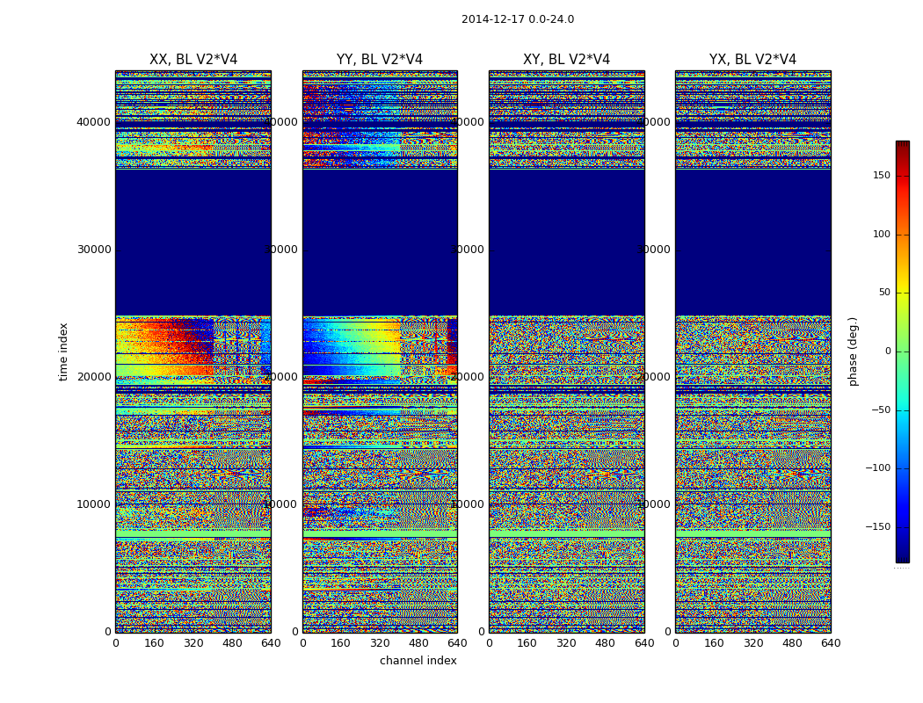Click YY panel x-axis tick "640"
Viewport: 923px width, 703px height.
(457, 643)
